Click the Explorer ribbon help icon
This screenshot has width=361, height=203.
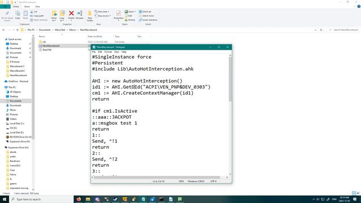(x=359, y=6)
